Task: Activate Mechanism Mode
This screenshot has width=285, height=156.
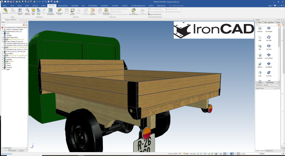Action: click(x=60, y=11)
